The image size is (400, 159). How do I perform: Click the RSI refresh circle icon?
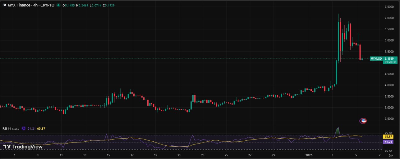point(24,129)
